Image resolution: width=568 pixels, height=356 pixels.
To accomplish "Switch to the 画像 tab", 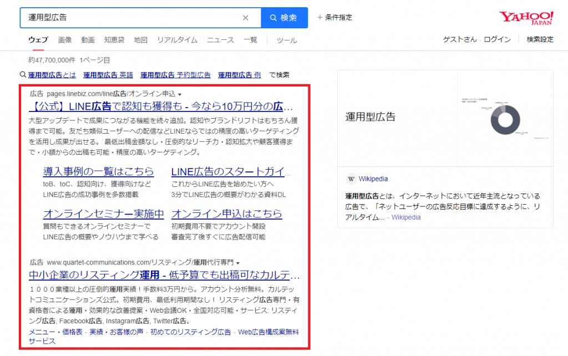I will (65, 40).
